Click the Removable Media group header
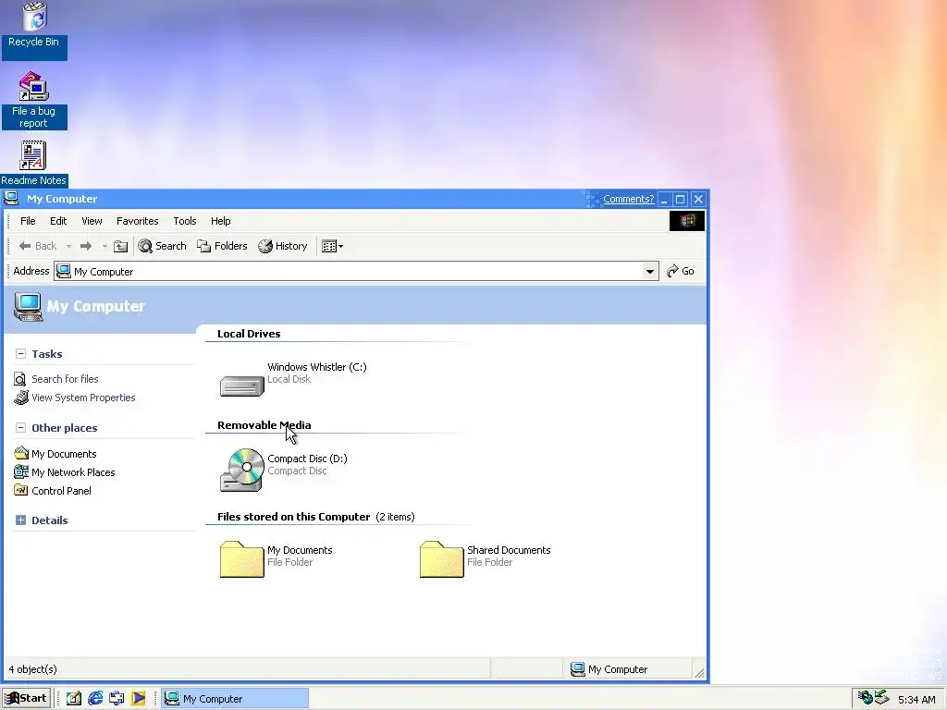Viewport: 947px width, 710px height. (264, 425)
